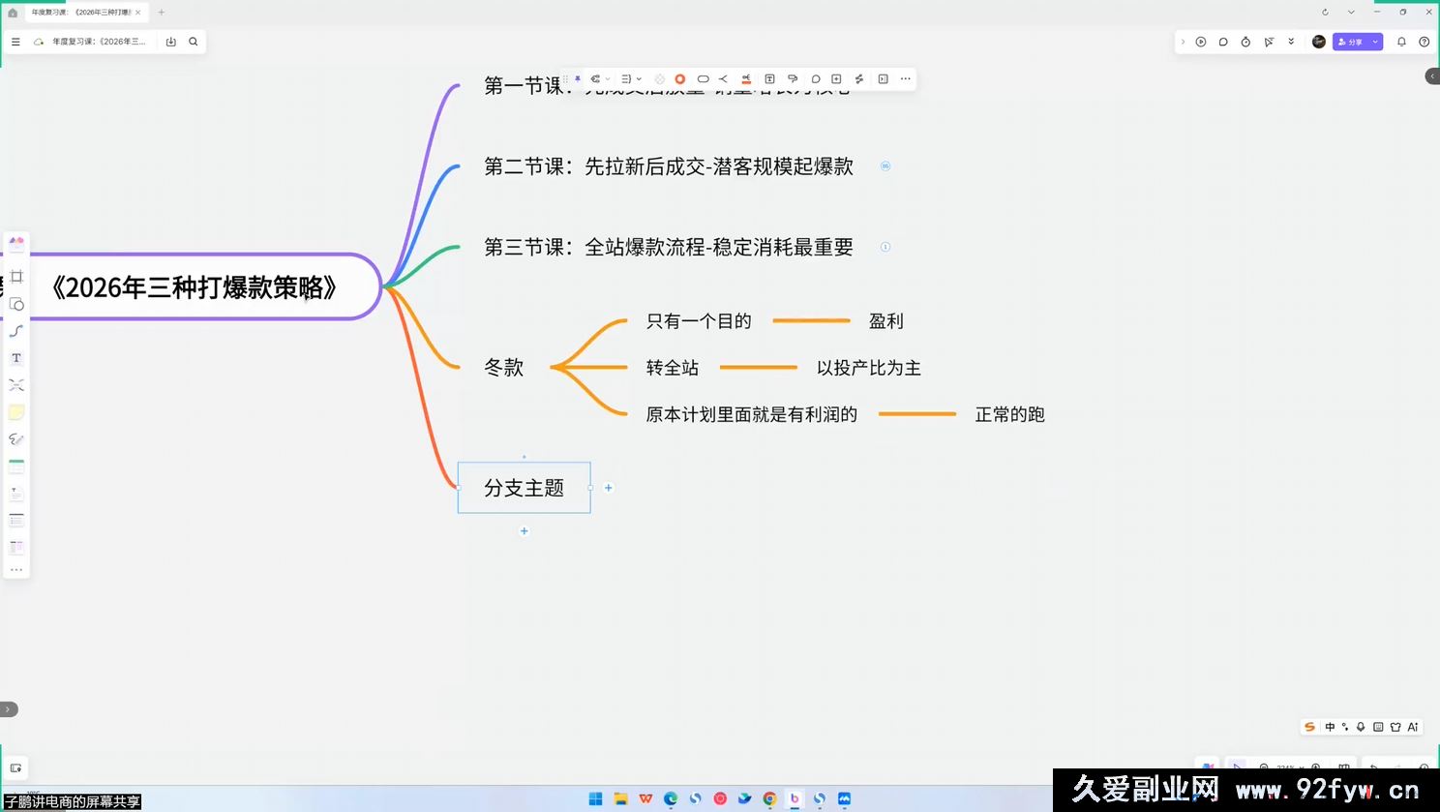The height and width of the screenshot is (812, 1440).
Task: Select the frame tool in the sidebar
Action: [x=15, y=276]
